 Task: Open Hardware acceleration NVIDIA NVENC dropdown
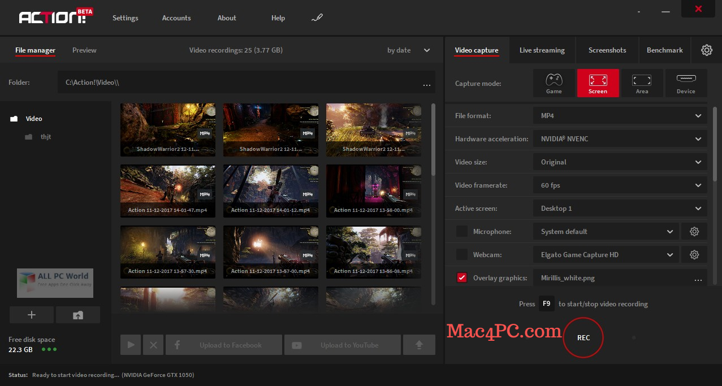tap(620, 138)
